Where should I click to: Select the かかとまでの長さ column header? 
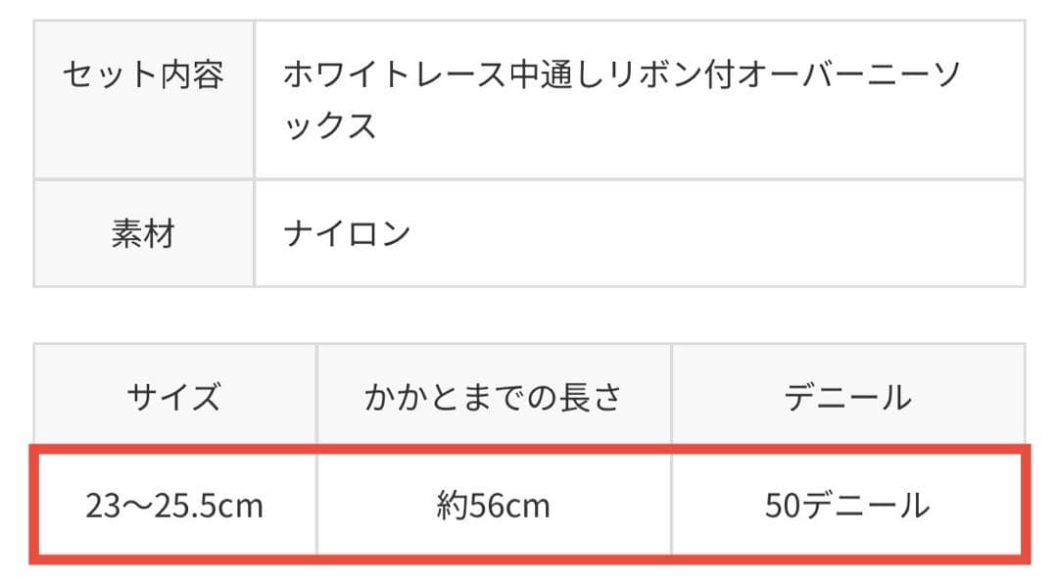tap(493, 397)
